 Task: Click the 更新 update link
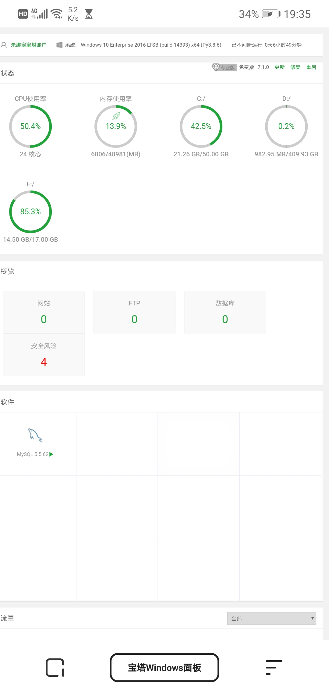(279, 67)
